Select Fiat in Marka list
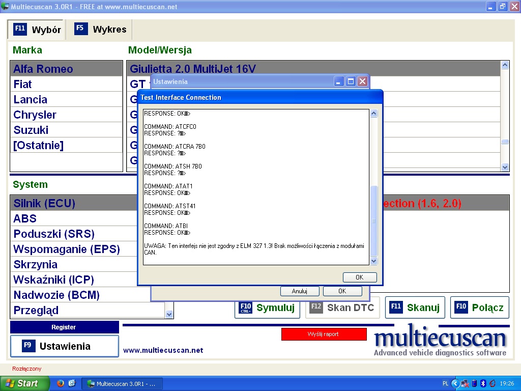This screenshot has height=391, width=521. [x=67, y=84]
